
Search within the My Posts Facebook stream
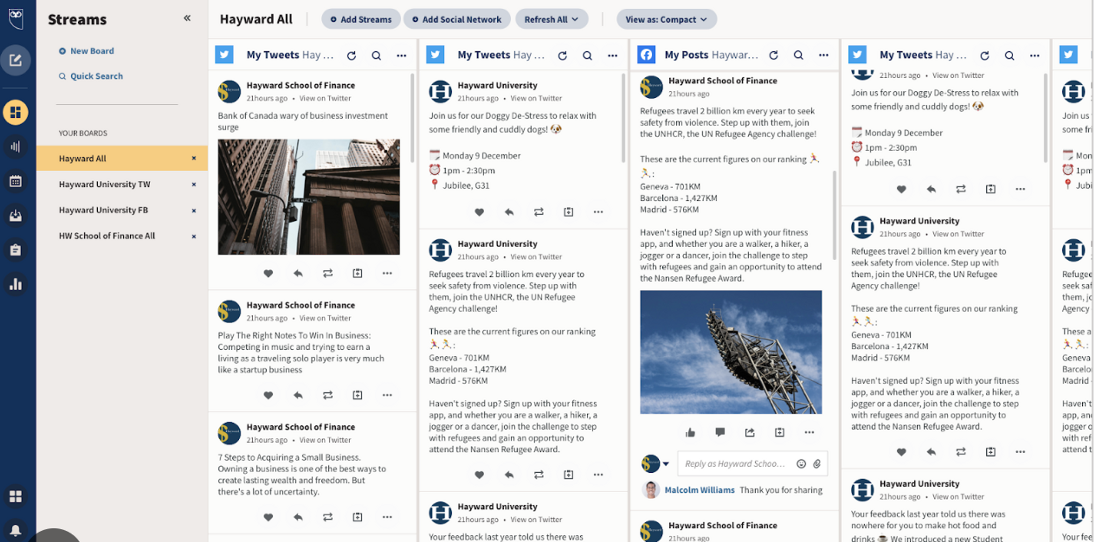coord(798,55)
